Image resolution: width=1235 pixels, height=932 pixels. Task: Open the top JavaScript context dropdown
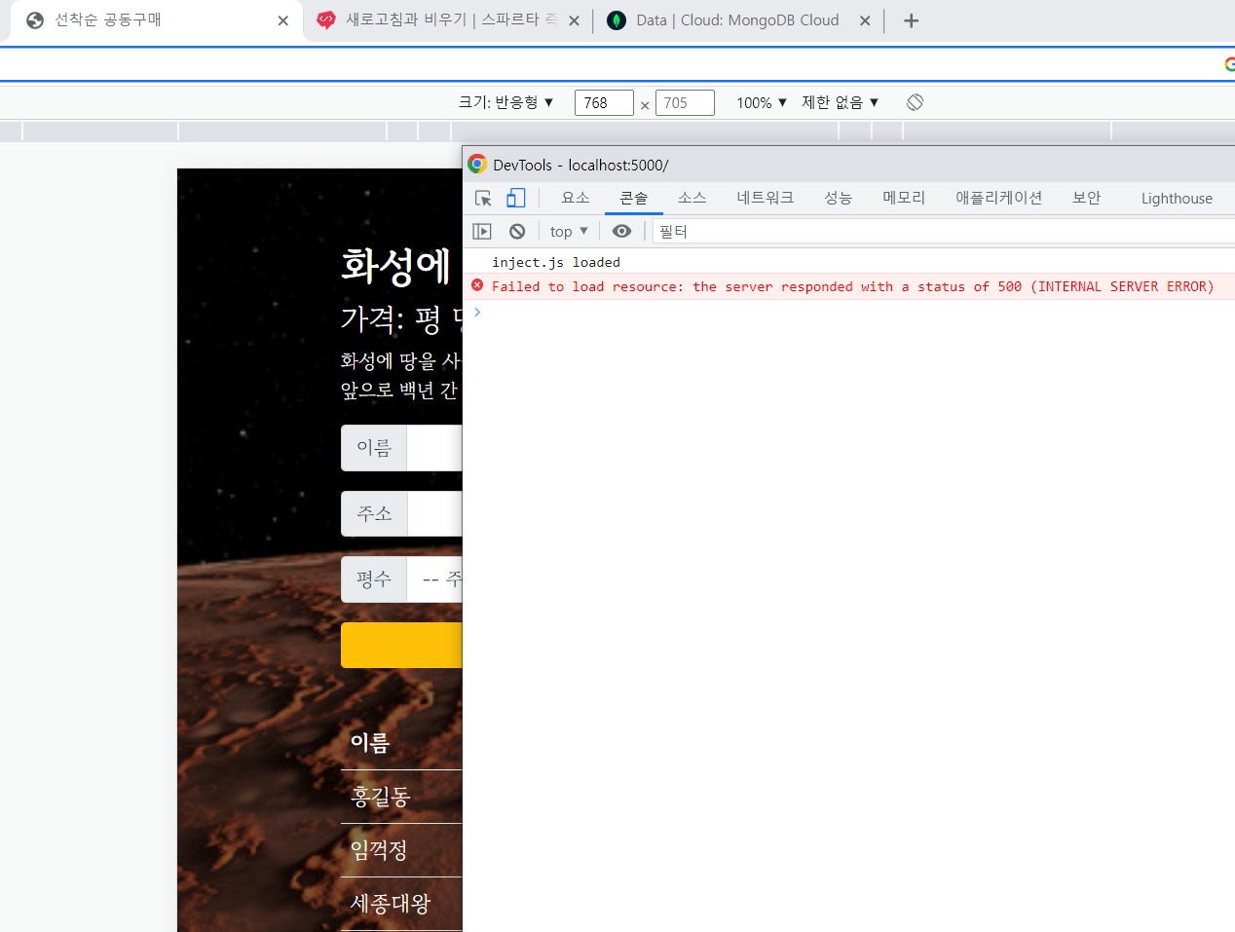pos(569,231)
